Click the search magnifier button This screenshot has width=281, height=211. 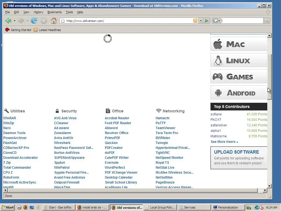click(x=266, y=21)
